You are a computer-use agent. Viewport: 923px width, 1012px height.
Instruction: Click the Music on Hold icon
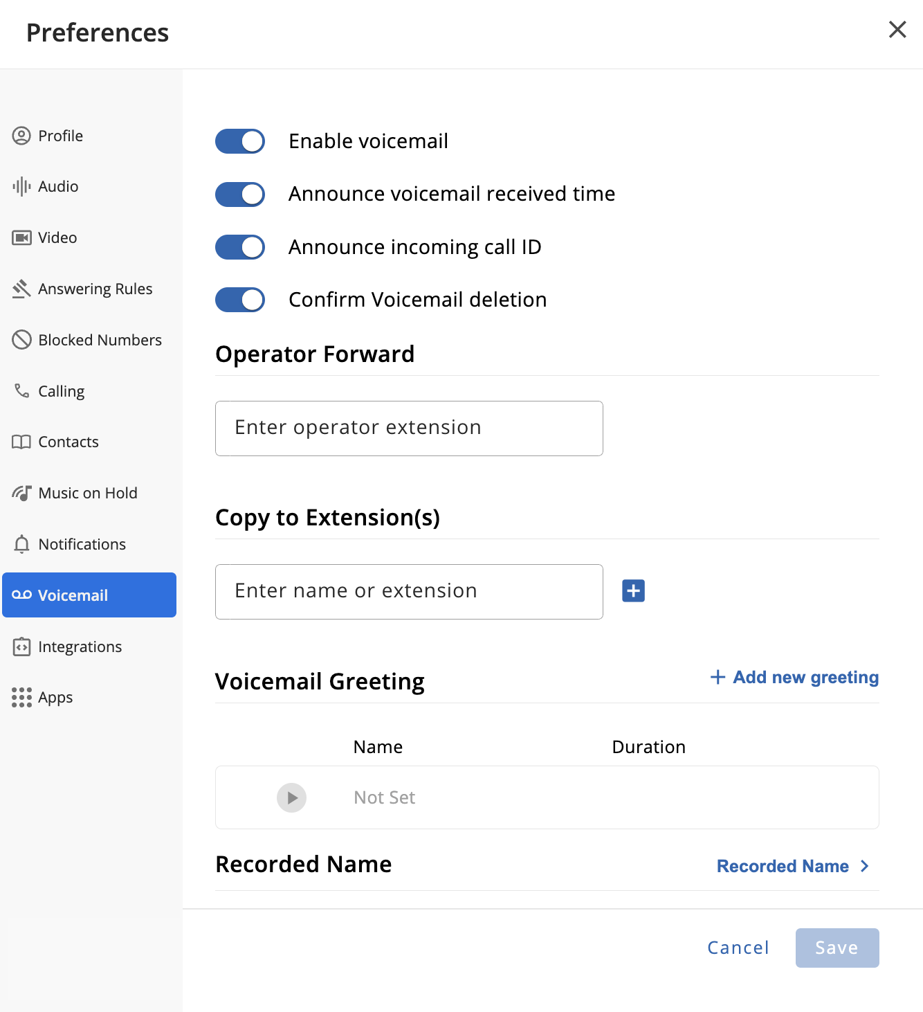[21, 493]
